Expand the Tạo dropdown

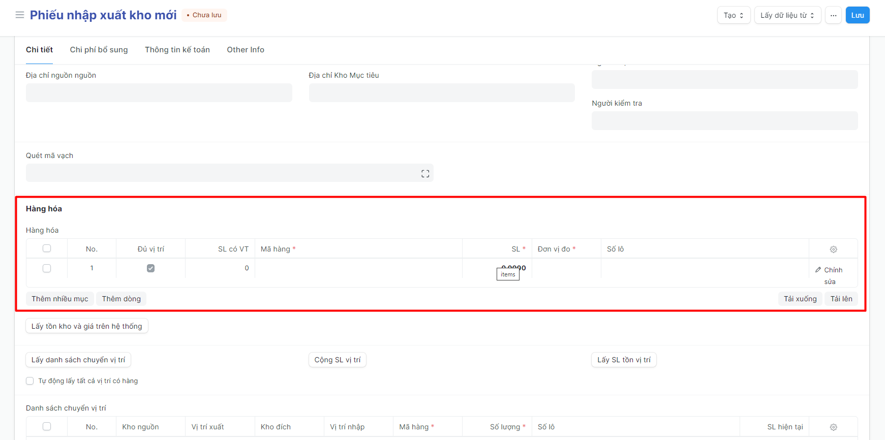tap(734, 15)
